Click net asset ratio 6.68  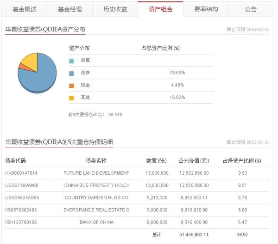click(242, 210)
